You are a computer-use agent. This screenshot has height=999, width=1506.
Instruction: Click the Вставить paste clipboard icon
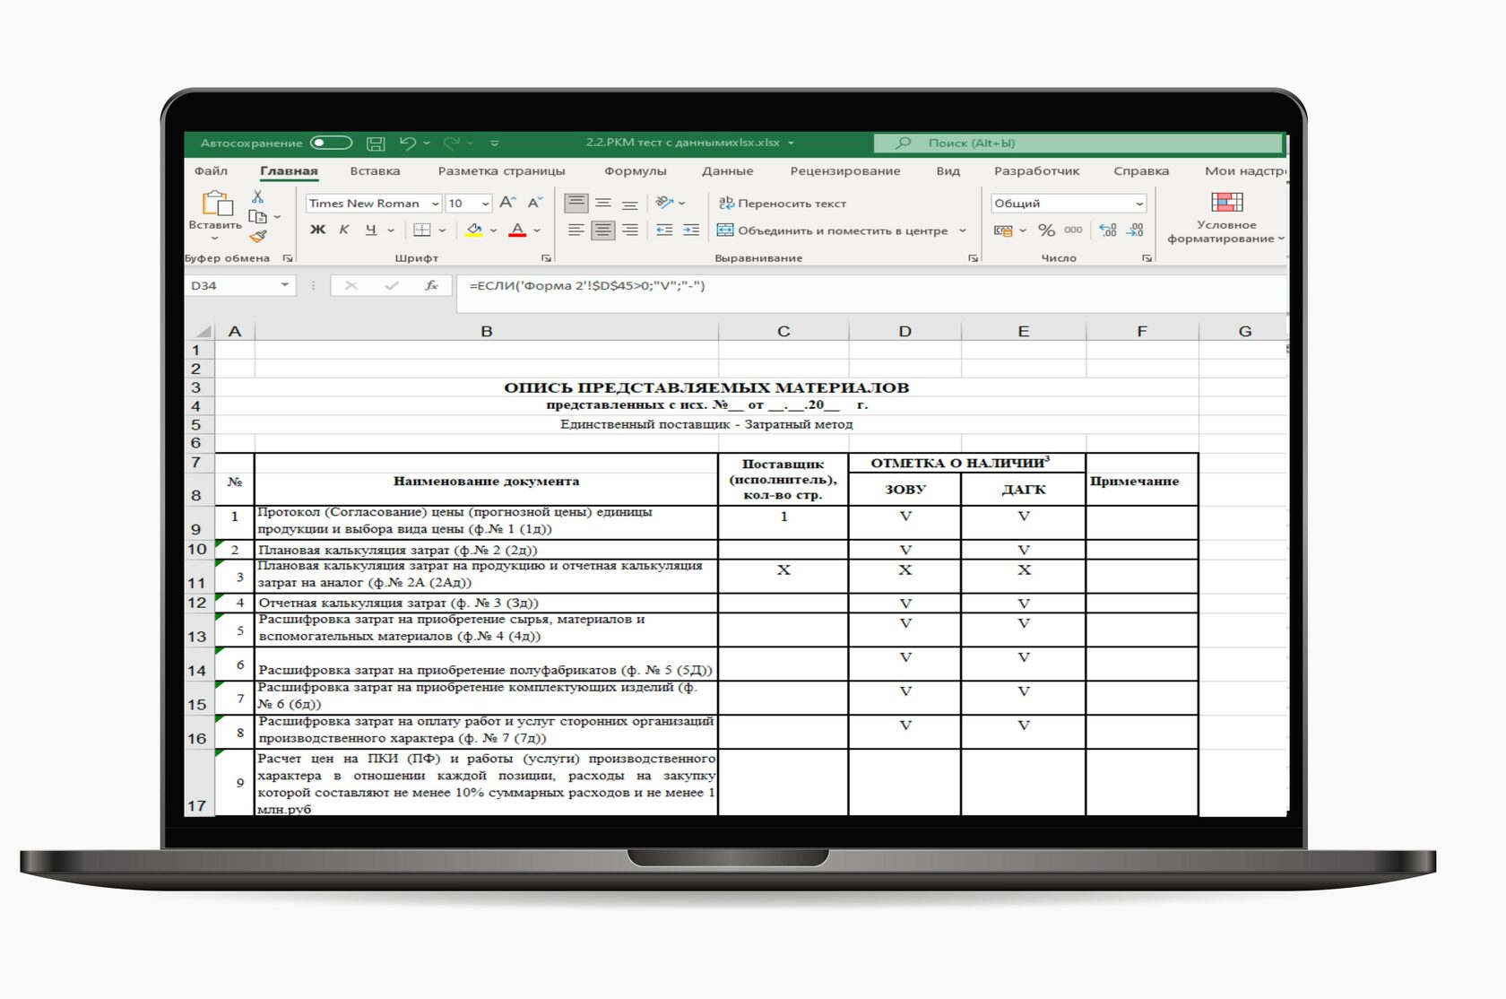click(x=216, y=204)
